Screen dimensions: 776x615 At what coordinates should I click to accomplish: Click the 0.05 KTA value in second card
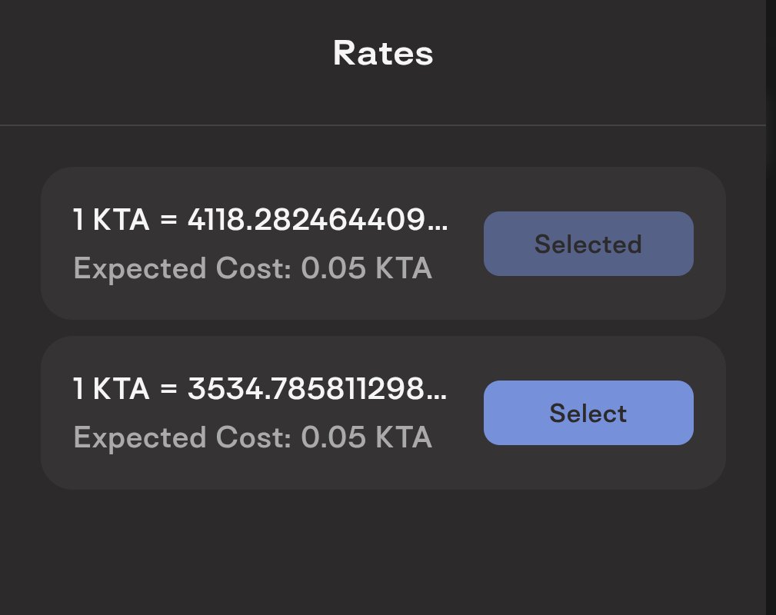pos(366,437)
